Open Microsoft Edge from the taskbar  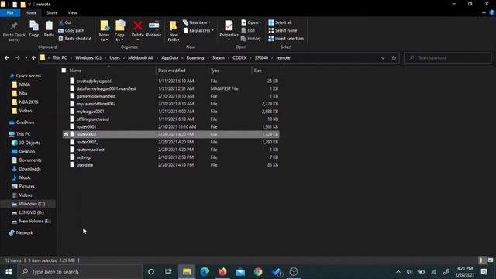tap(205, 272)
